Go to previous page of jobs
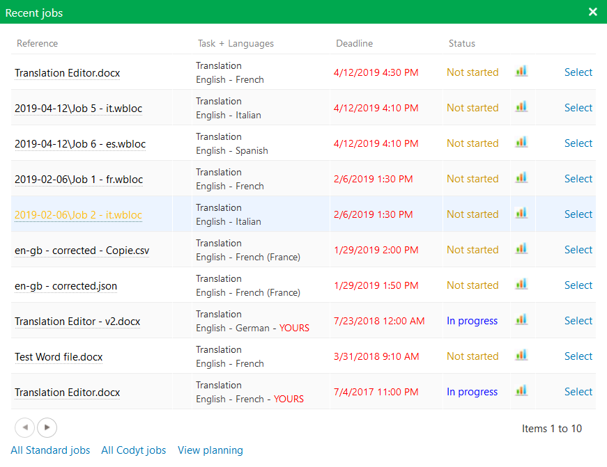Viewport: 607px width, 467px height. pos(24,427)
